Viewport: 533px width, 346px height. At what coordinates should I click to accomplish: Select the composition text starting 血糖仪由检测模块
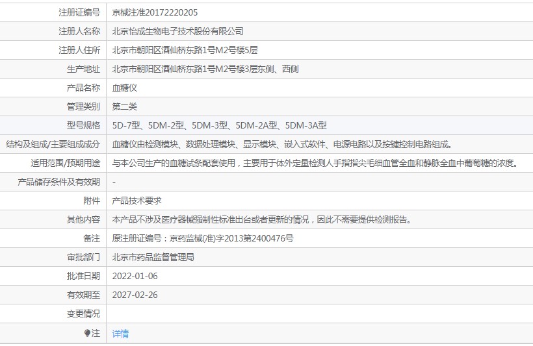coord(283,144)
